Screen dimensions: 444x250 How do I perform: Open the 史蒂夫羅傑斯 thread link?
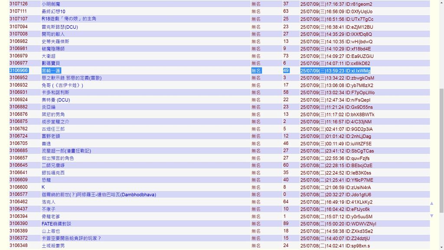(55, 42)
